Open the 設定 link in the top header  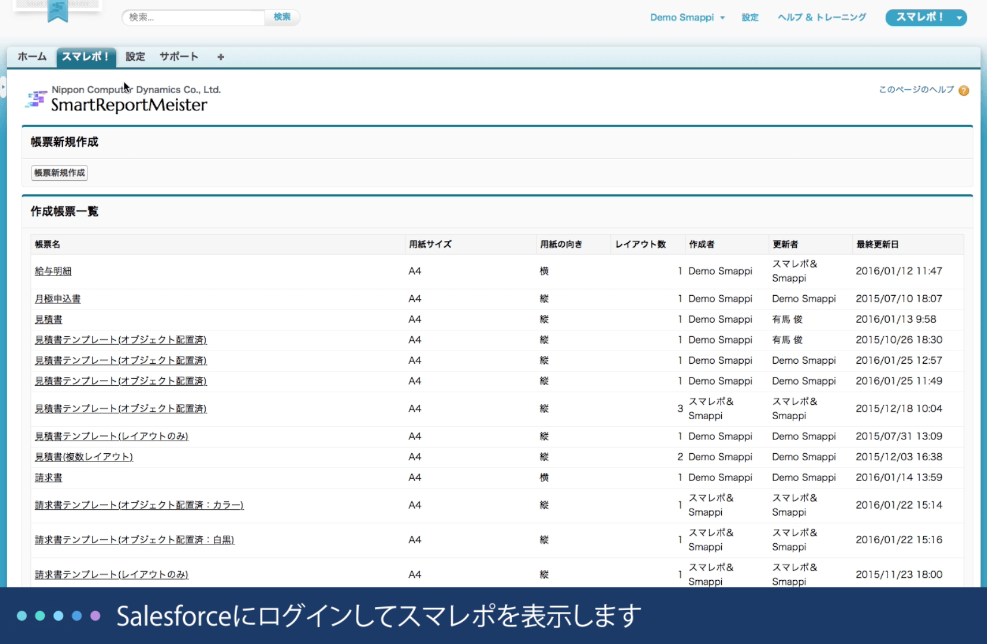click(x=750, y=17)
